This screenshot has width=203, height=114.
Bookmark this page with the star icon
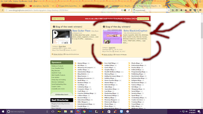point(173,10)
